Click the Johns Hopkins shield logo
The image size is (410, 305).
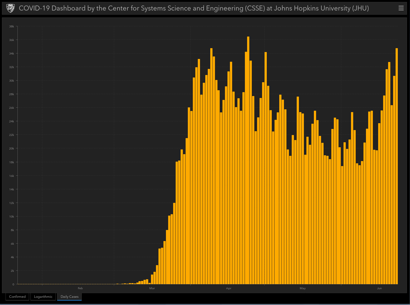tap(11, 8)
